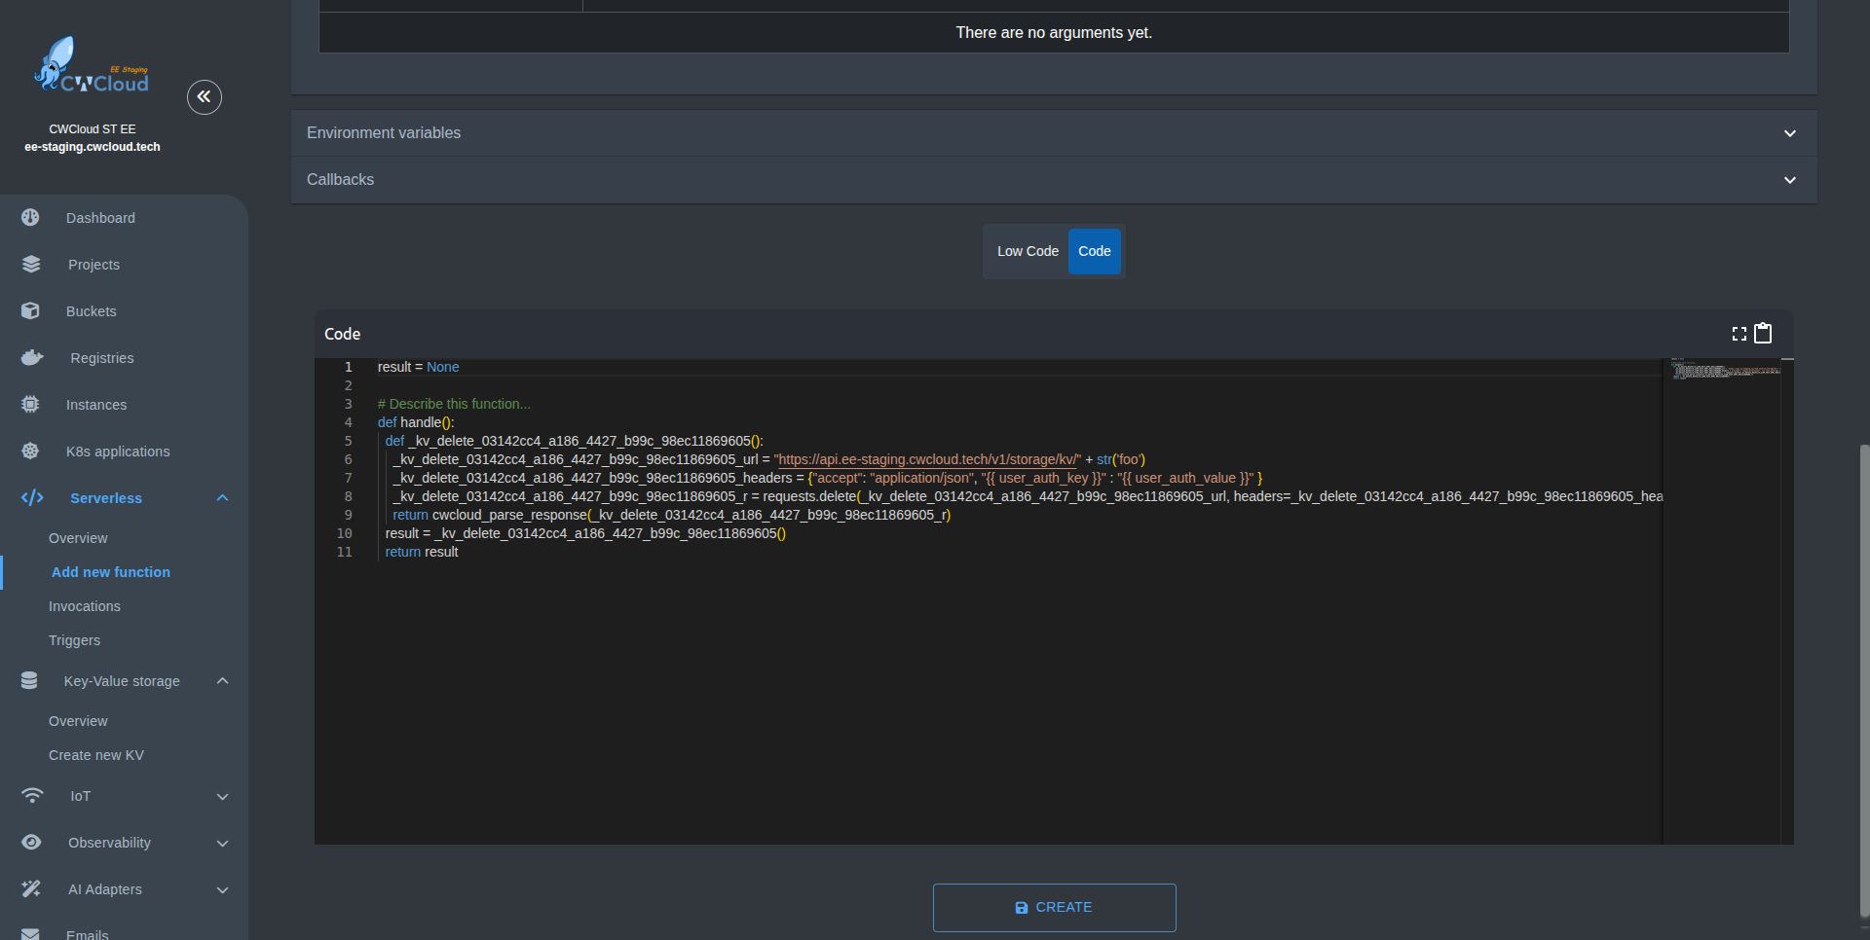This screenshot has width=1870, height=940.
Task: Open the Invocations page
Action: pos(85,606)
